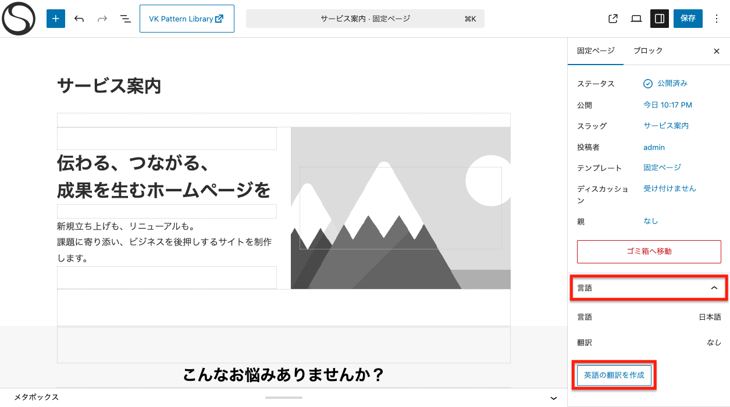Click the site logo icon

tap(19, 19)
